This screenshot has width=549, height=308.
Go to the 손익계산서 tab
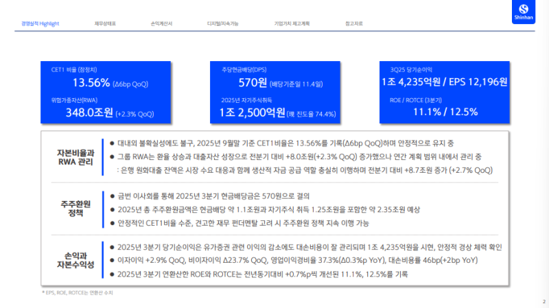tap(161, 23)
